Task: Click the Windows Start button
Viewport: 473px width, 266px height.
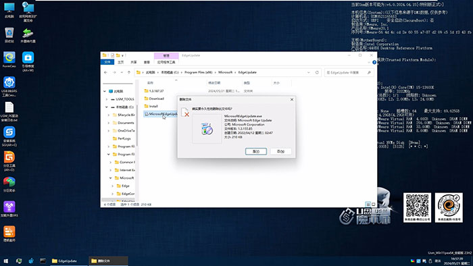Action: (5, 261)
